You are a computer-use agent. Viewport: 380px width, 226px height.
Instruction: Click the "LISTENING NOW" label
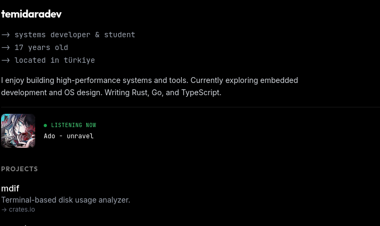(x=74, y=125)
